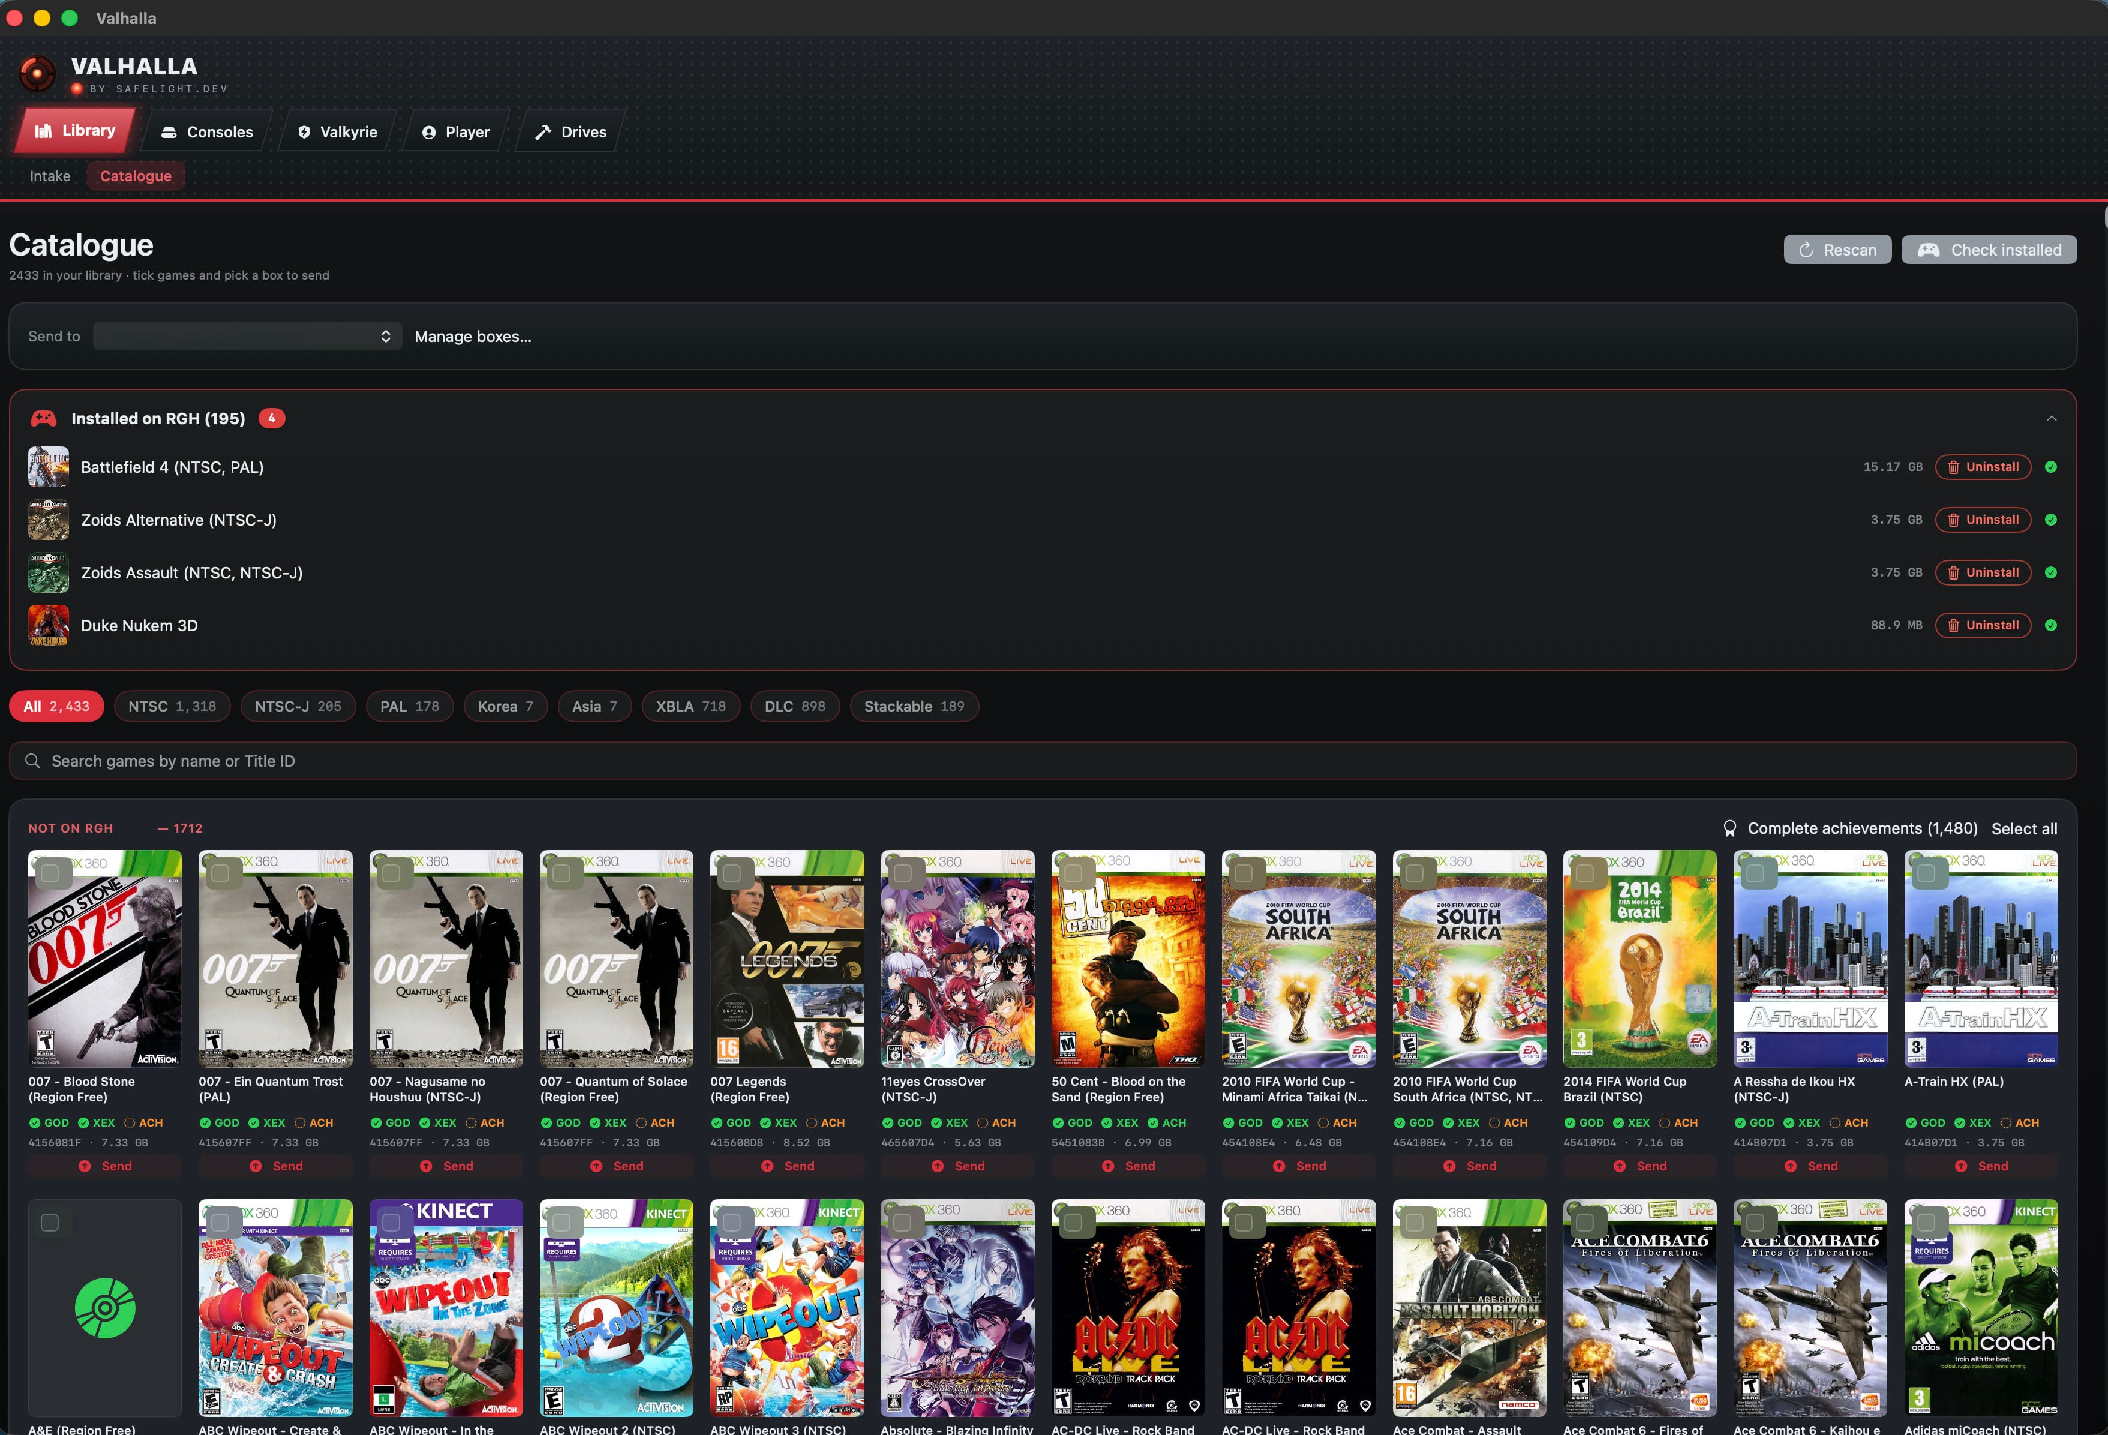
Task: Click the controller icon beside Installed on RGH
Action: [x=44, y=418]
